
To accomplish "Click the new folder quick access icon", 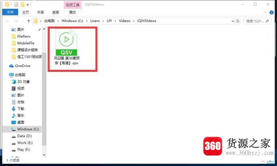I will click(x=22, y=4).
